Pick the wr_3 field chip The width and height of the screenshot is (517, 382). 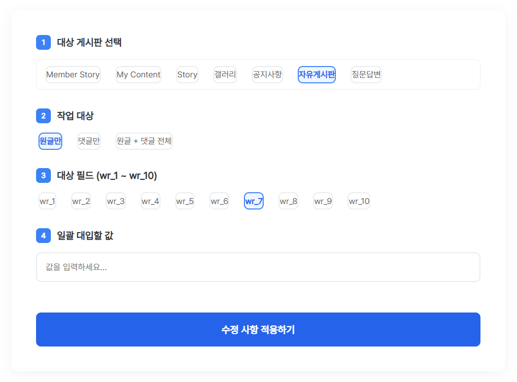(116, 201)
